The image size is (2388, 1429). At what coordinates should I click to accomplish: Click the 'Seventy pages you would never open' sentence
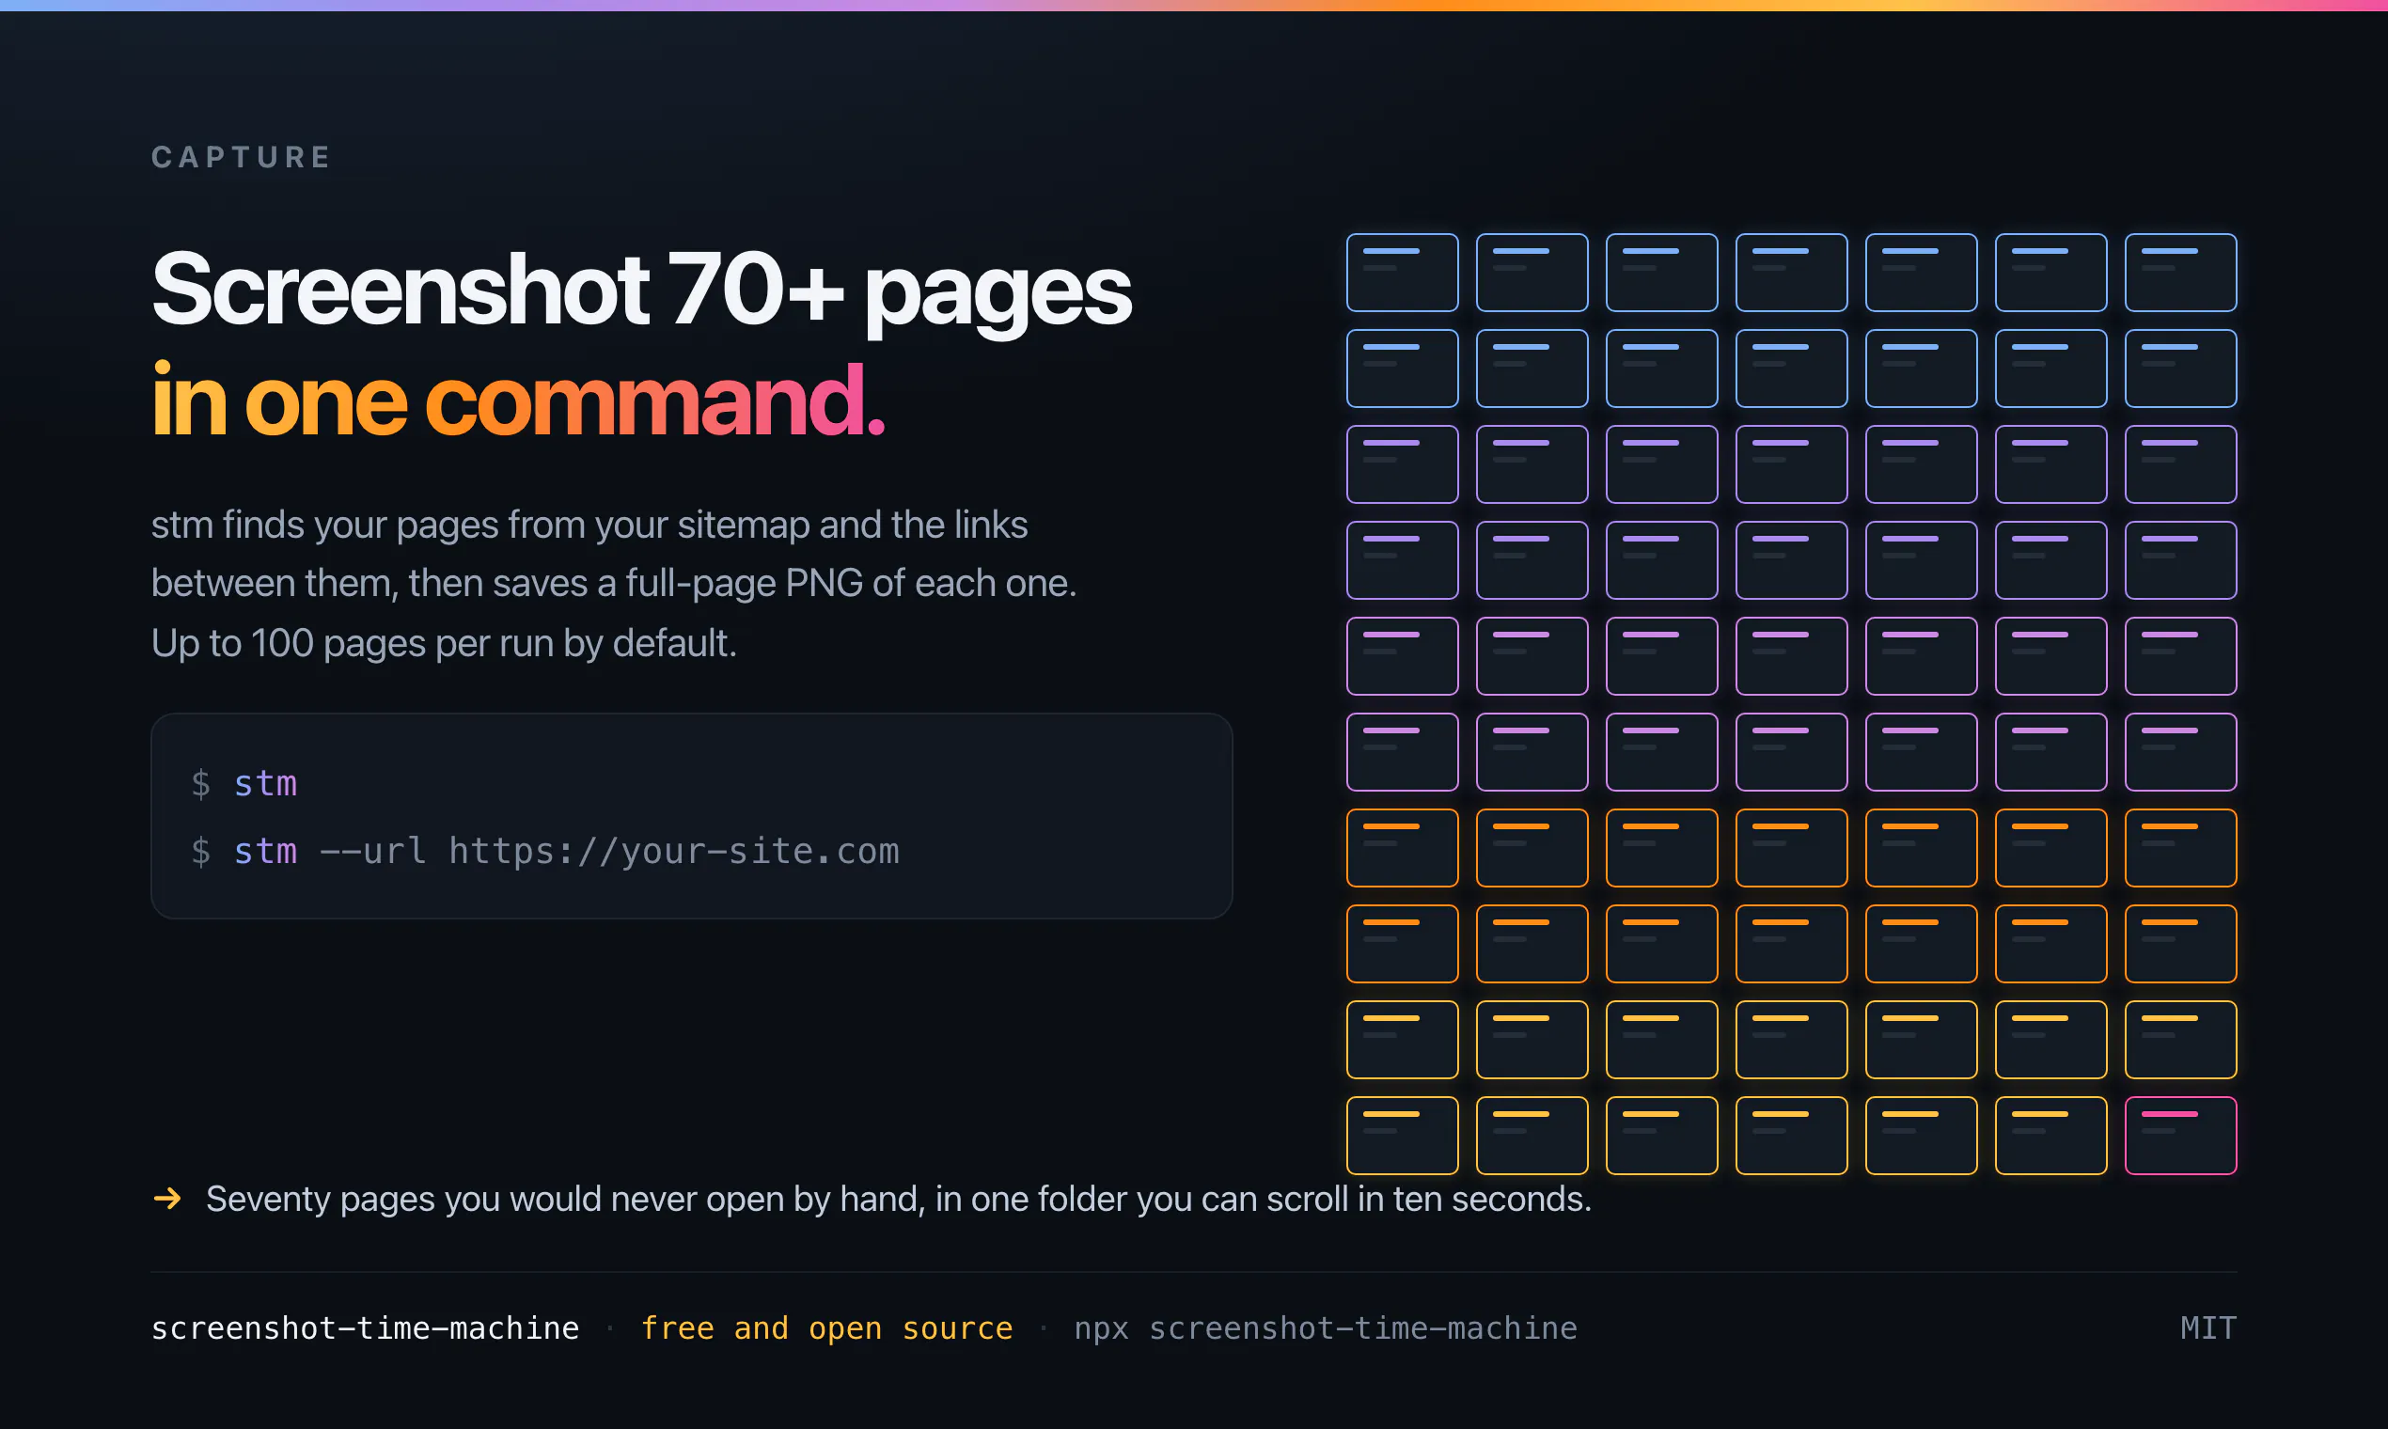pyautogui.click(x=899, y=1199)
